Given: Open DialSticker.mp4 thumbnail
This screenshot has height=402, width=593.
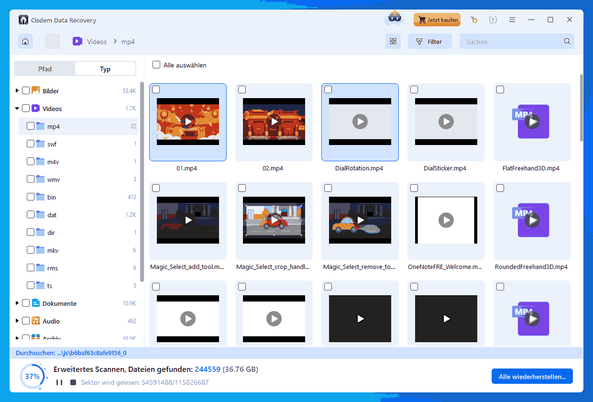Looking at the screenshot, I should tap(446, 122).
